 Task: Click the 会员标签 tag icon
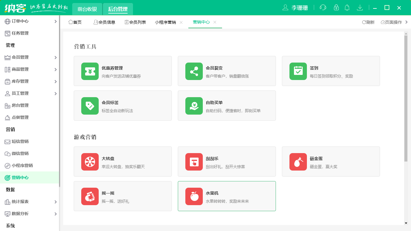(90, 106)
